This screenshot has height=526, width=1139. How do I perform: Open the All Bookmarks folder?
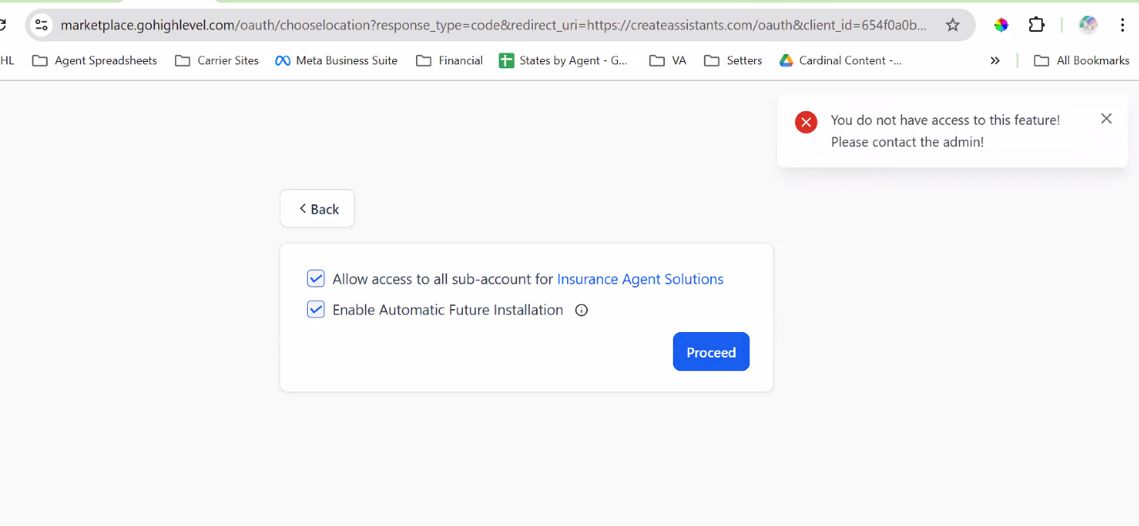point(1082,60)
